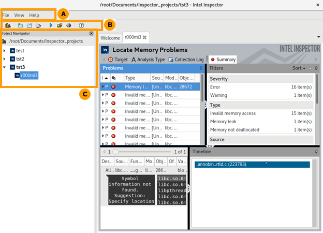The height and width of the screenshot is (233, 323).
Task: Expand the test project tree node
Action: (x=5, y=51)
